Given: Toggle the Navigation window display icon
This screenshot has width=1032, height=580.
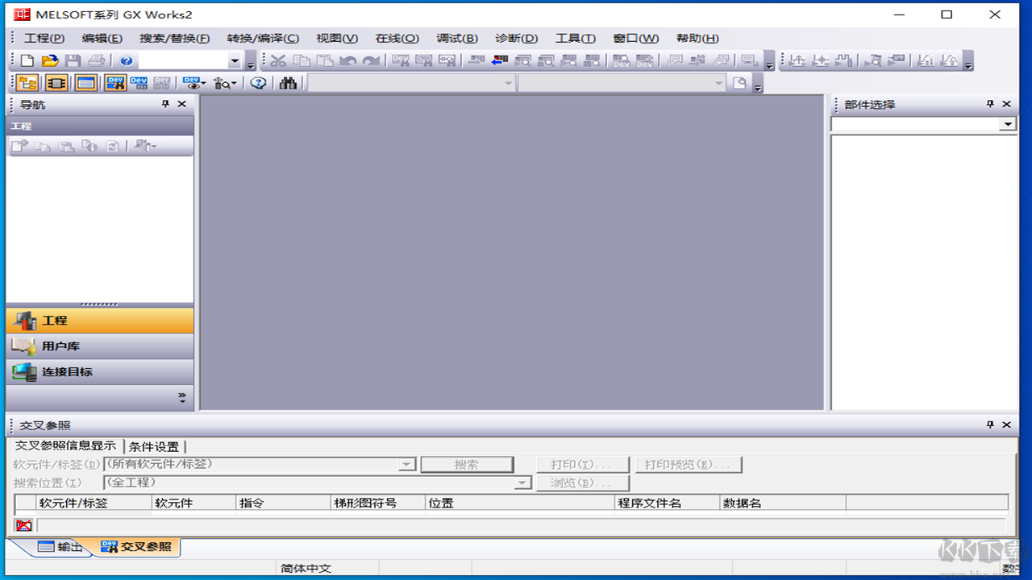Looking at the screenshot, I should [27, 82].
